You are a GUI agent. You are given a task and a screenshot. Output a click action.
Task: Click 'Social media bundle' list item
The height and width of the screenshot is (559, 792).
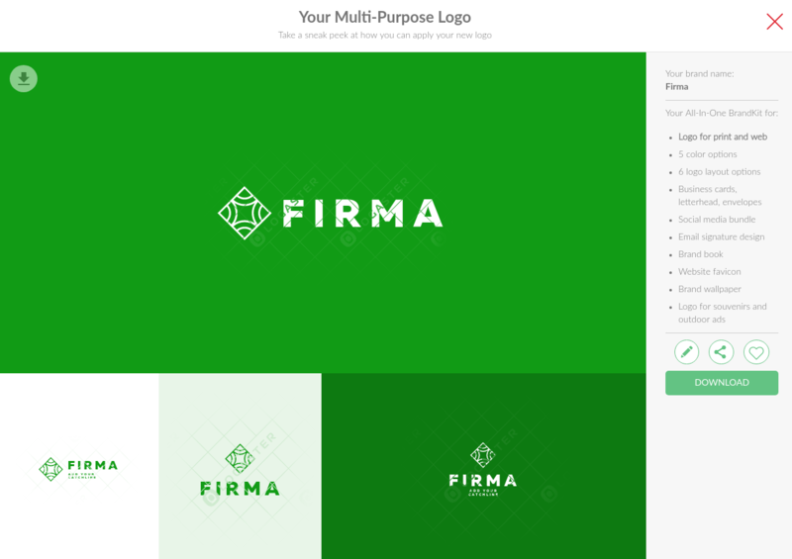click(x=717, y=220)
